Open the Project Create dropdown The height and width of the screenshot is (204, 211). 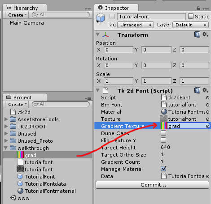click(18, 104)
